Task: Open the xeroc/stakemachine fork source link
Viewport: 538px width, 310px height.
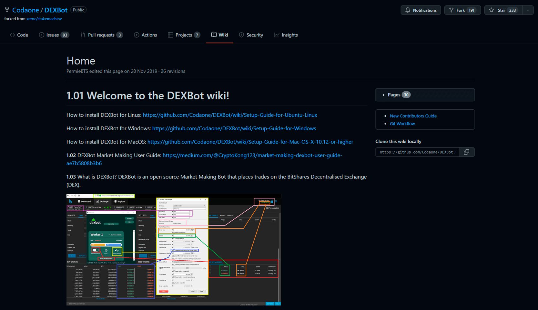Action: 44,19
